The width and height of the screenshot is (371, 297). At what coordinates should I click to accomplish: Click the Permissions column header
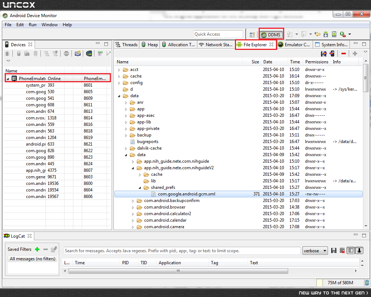click(317, 62)
